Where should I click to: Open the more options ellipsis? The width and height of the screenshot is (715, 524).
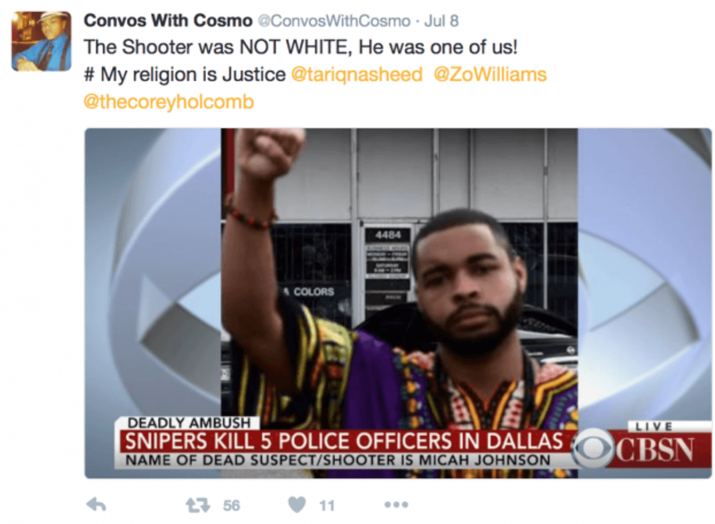point(395,504)
